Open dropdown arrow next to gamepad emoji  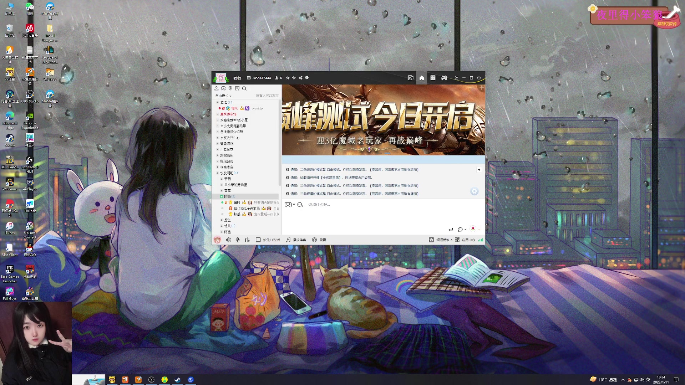[x=294, y=205]
